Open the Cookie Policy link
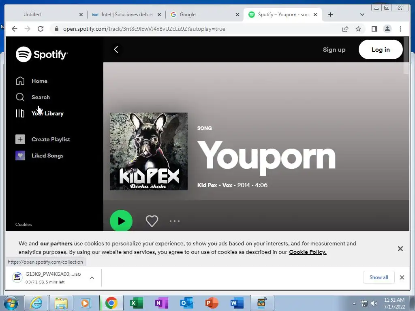This screenshot has width=415, height=311. 308,252
